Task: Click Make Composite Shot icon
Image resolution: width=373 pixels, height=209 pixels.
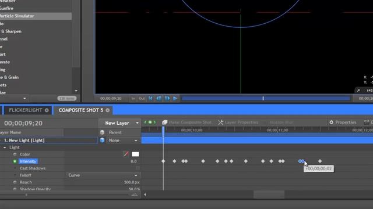Action: (164, 122)
